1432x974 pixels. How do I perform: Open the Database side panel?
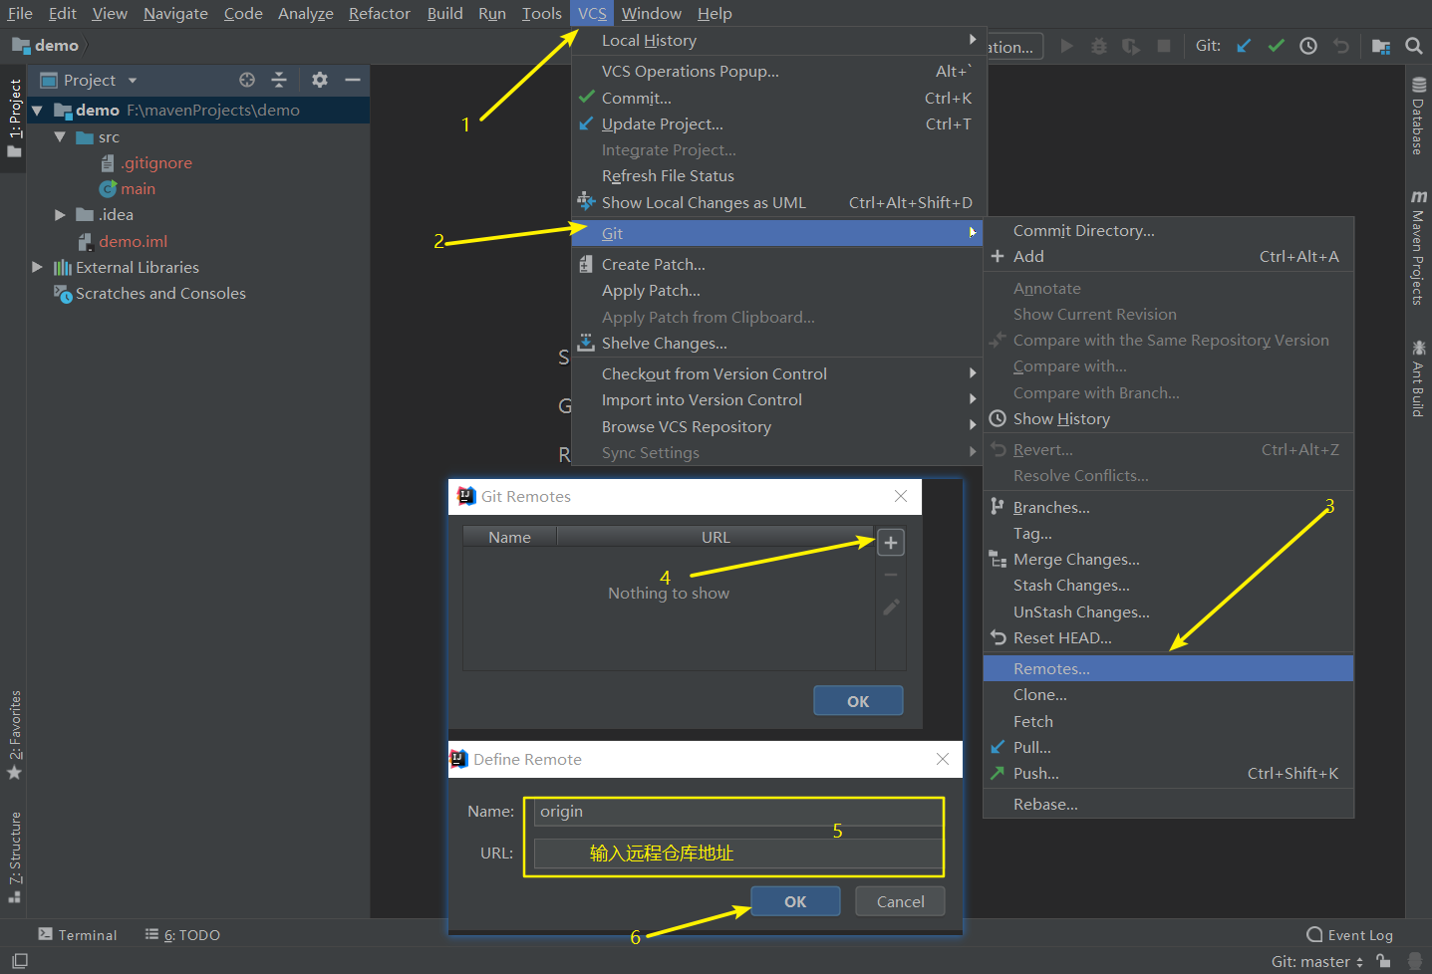click(x=1418, y=116)
